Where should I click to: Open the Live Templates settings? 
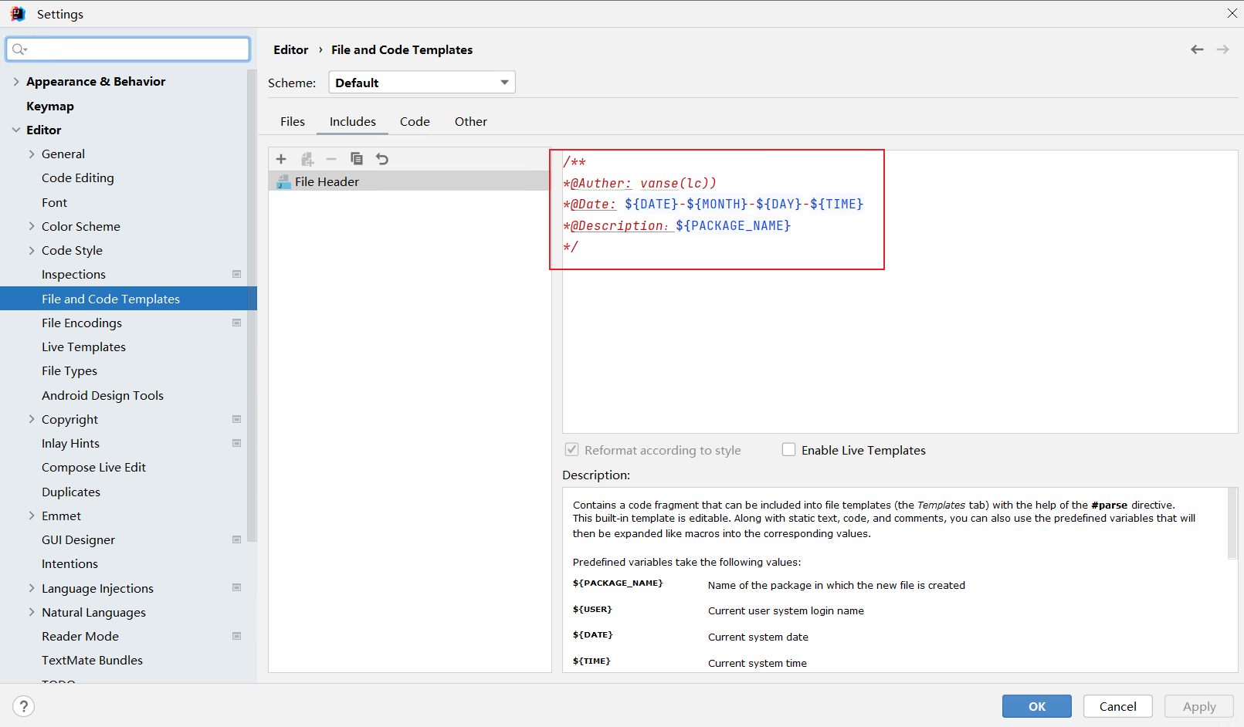point(83,347)
